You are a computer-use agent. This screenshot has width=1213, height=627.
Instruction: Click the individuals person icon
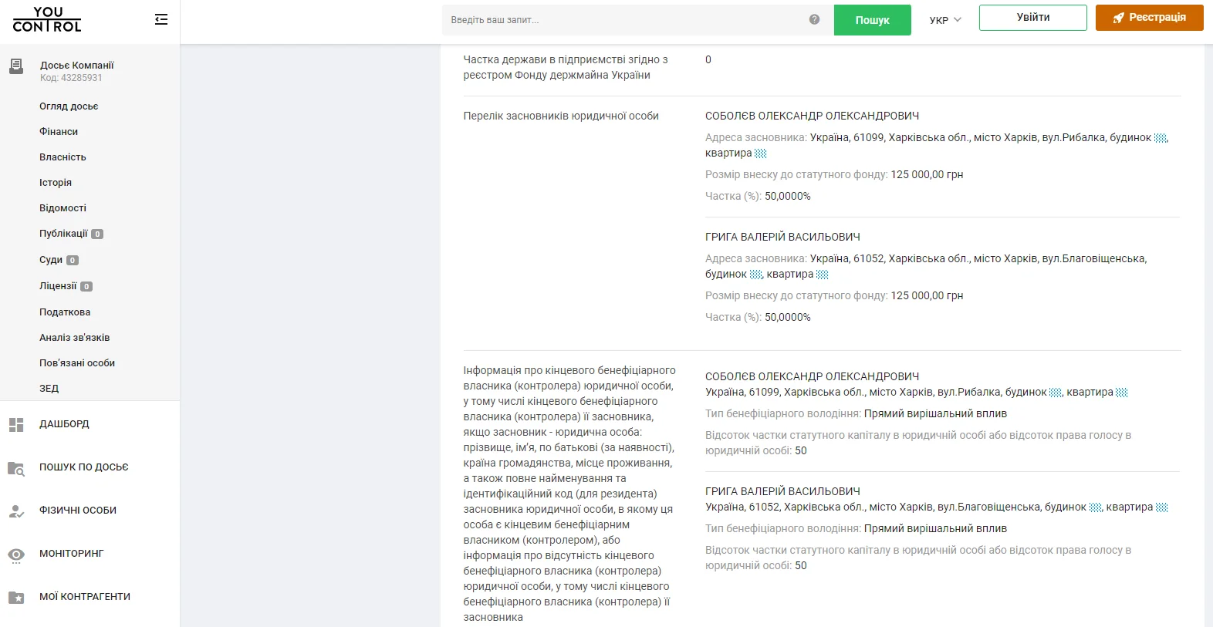[x=16, y=511]
